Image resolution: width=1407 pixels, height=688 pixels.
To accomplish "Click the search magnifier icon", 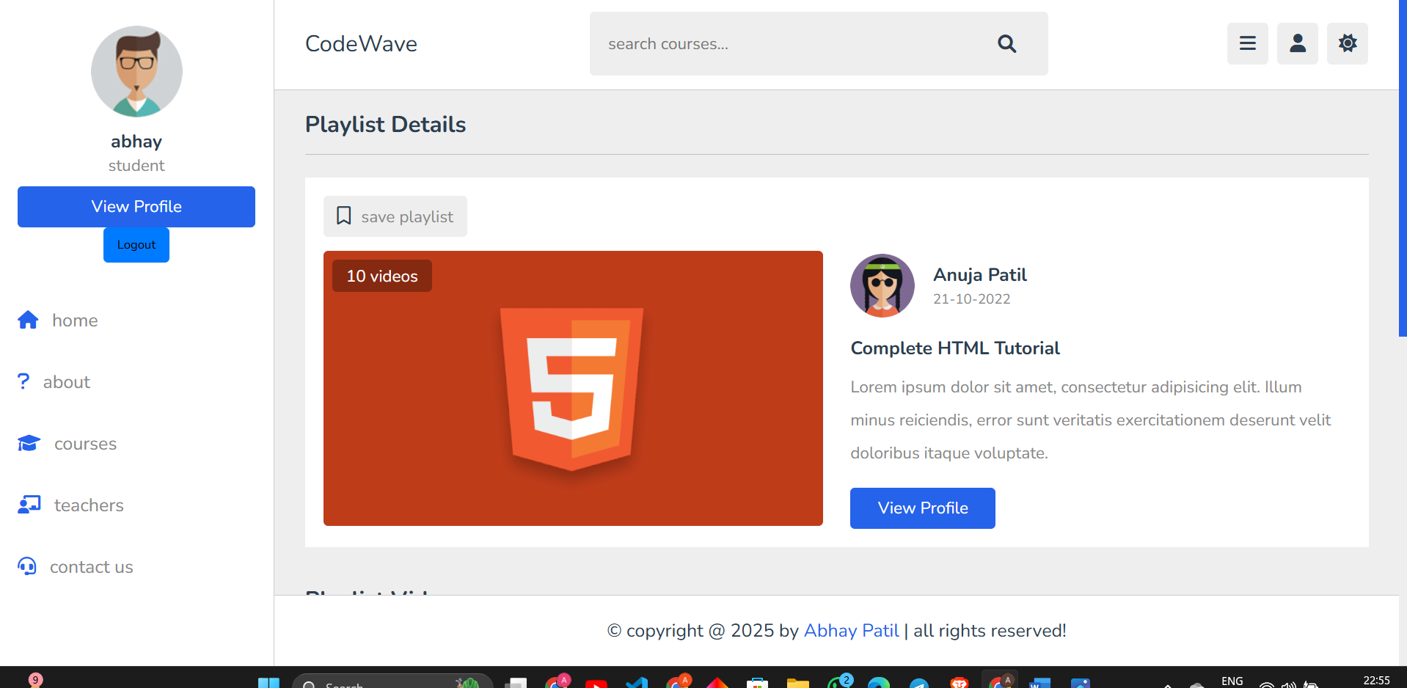I will point(1006,44).
